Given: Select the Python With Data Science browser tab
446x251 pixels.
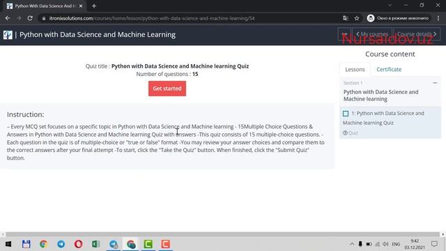Looking at the screenshot, I should pos(45,6).
